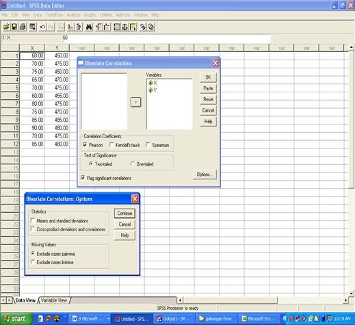Select Exclude cases listwise radio button
355x325 pixels.
point(33,262)
